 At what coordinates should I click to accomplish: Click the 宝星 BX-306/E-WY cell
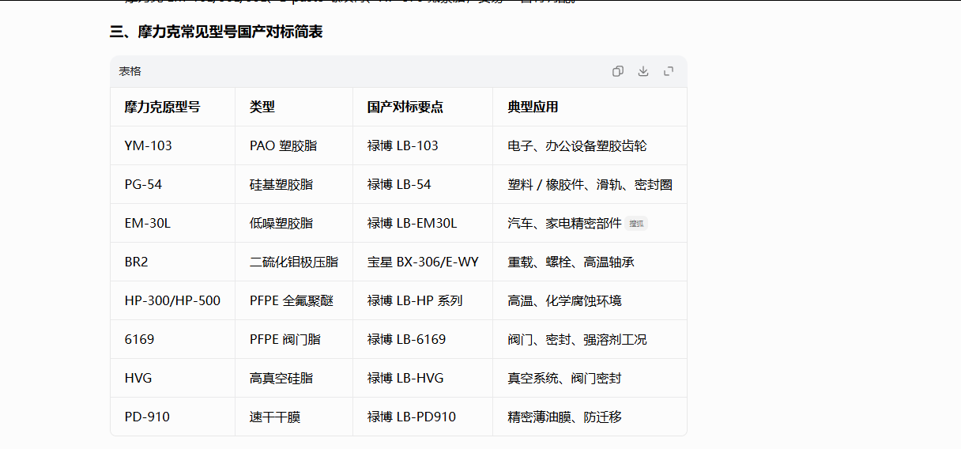(x=423, y=262)
